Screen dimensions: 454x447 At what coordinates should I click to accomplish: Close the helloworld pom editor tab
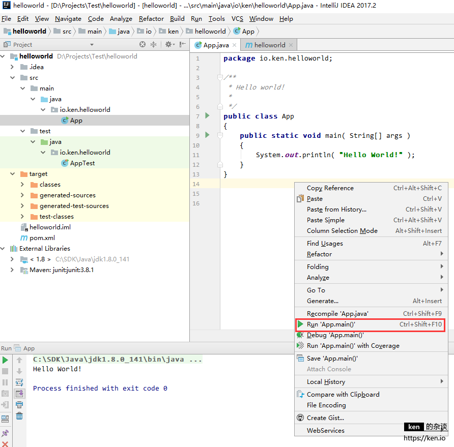coord(291,45)
